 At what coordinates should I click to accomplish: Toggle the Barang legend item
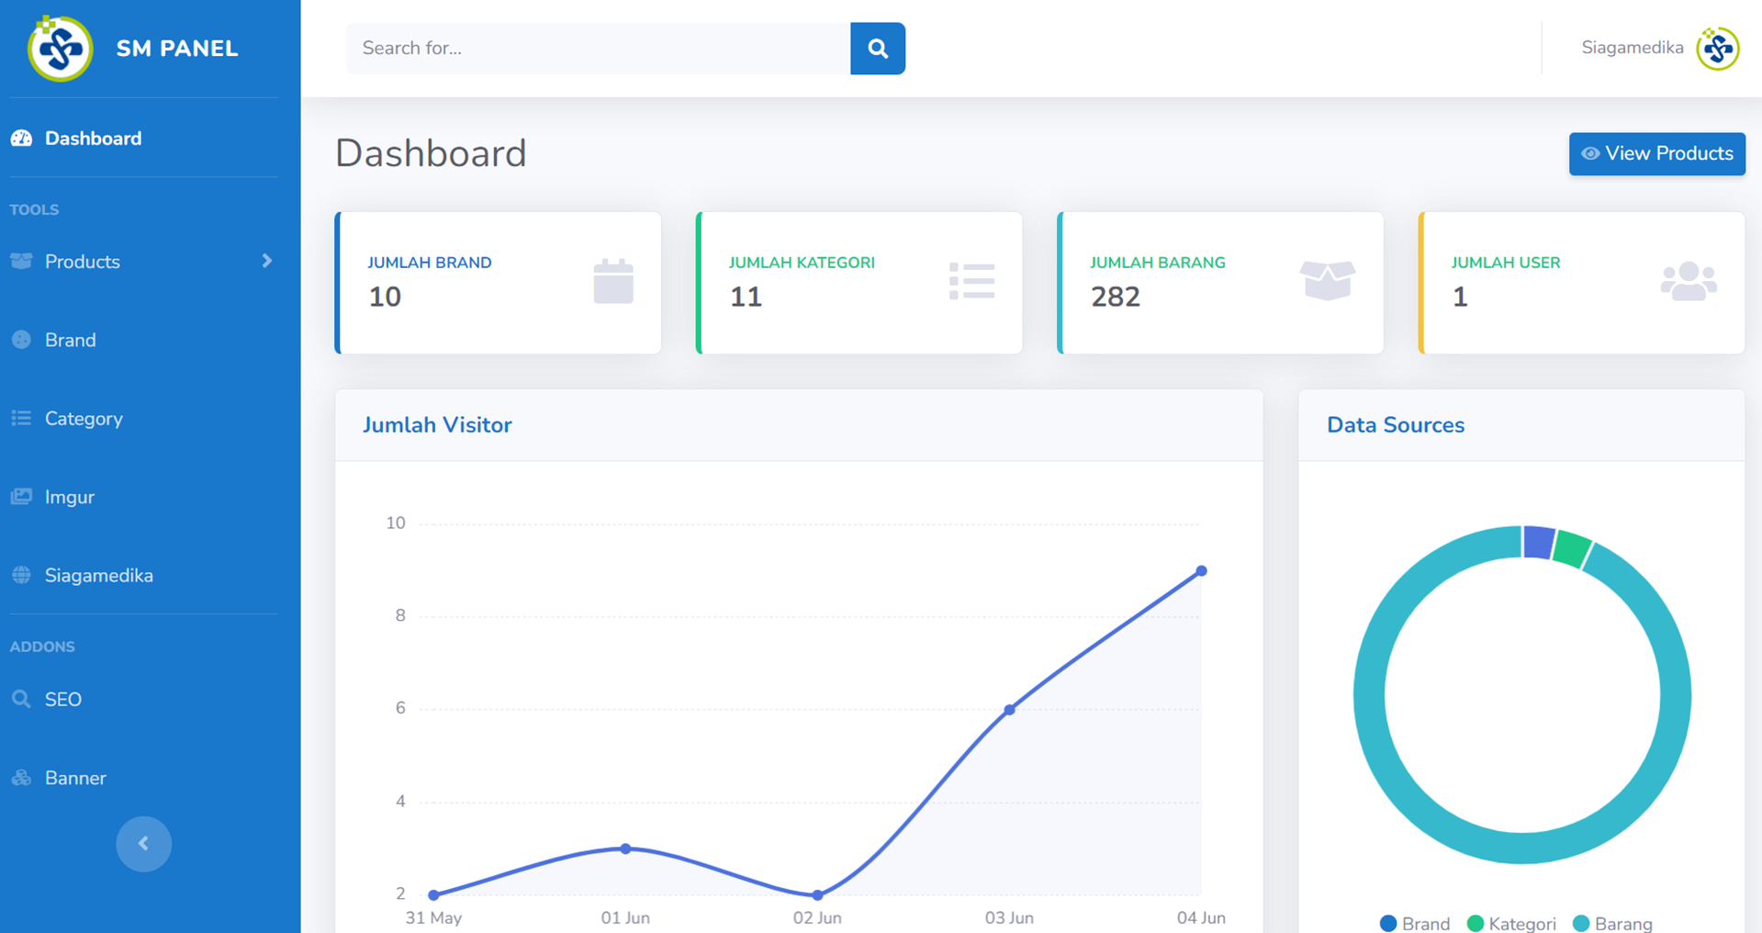coord(1612,923)
